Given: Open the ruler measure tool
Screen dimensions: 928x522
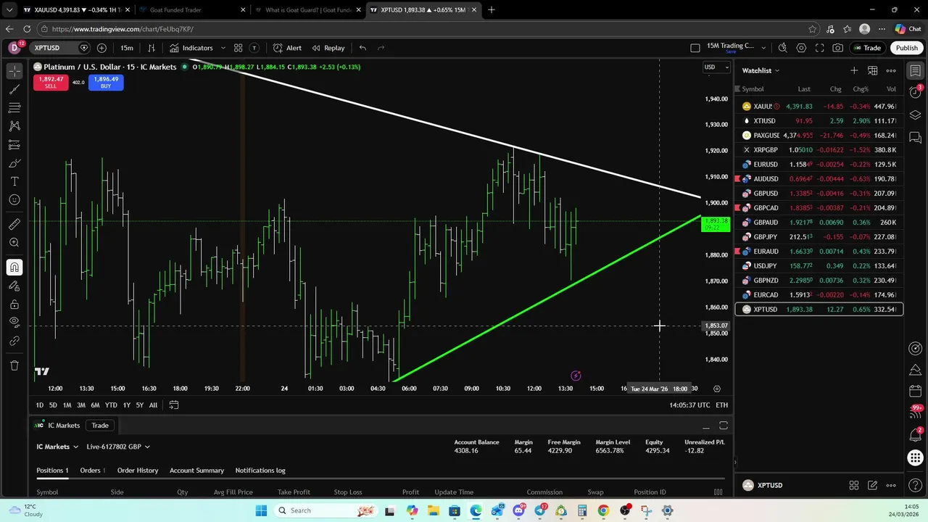Looking at the screenshot, I should tap(14, 224).
